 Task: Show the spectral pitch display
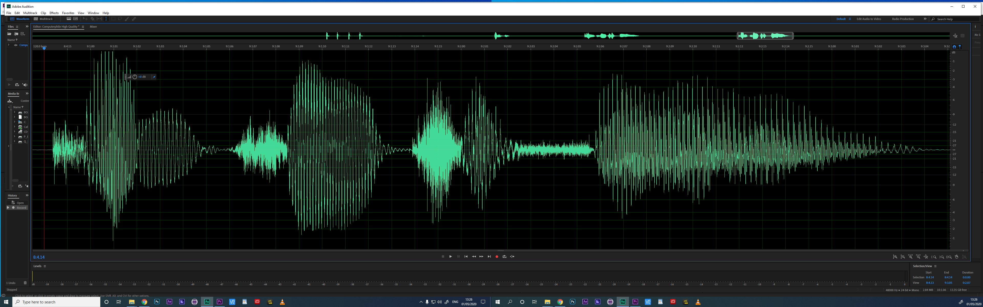click(x=76, y=19)
